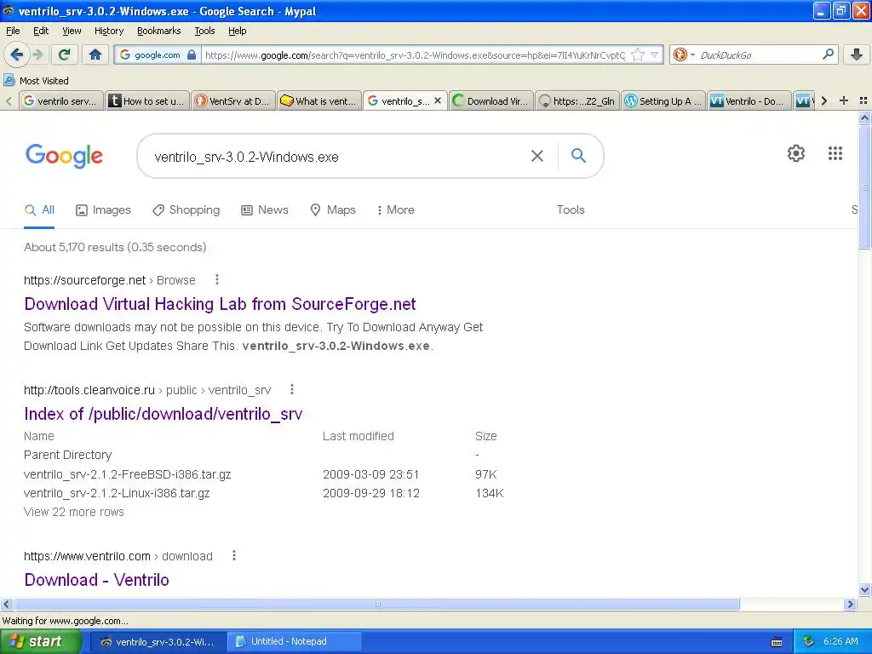872x654 pixels.
Task: Open the Bookmarks menu
Action: (158, 31)
